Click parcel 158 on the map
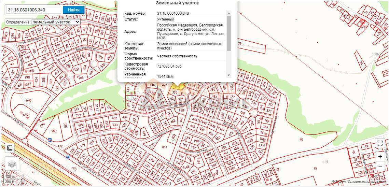This screenshot has height=187, width=389. click(x=181, y=110)
